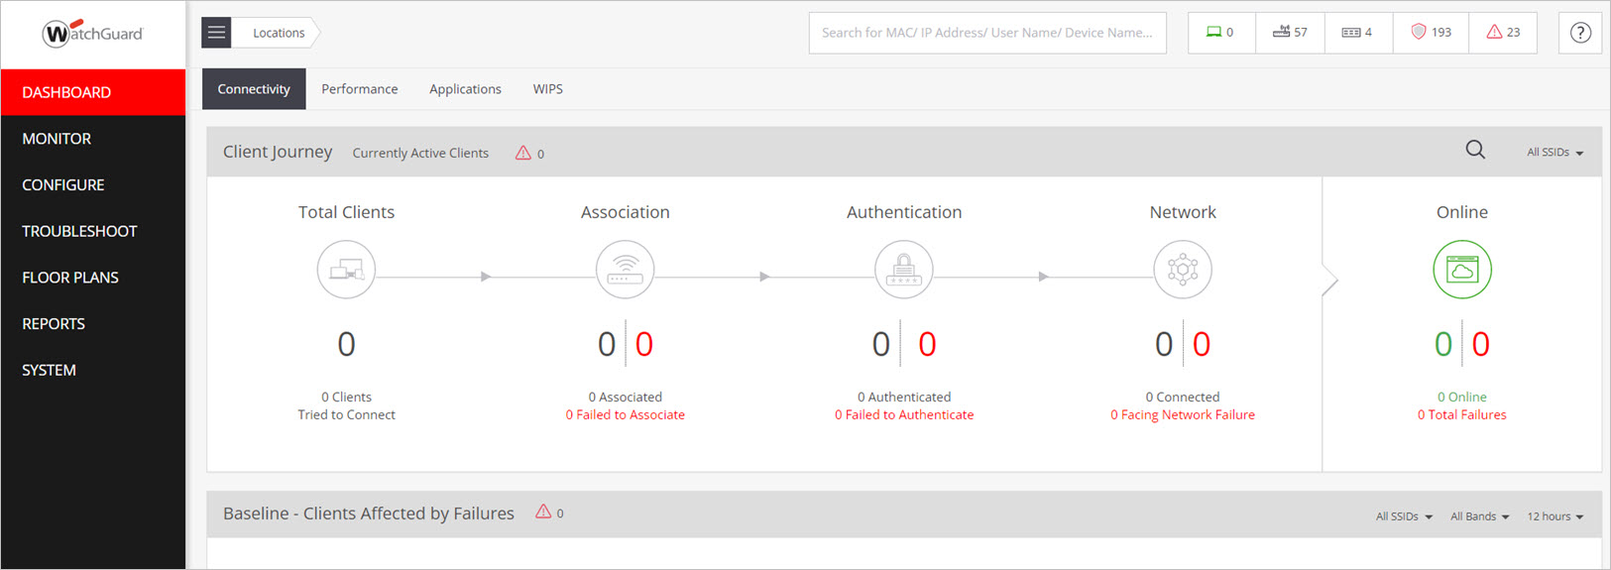Open the SYSTEM menu item
This screenshot has height=570, width=1611.
point(93,370)
